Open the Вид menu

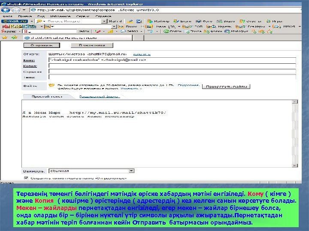(x=41, y=16)
